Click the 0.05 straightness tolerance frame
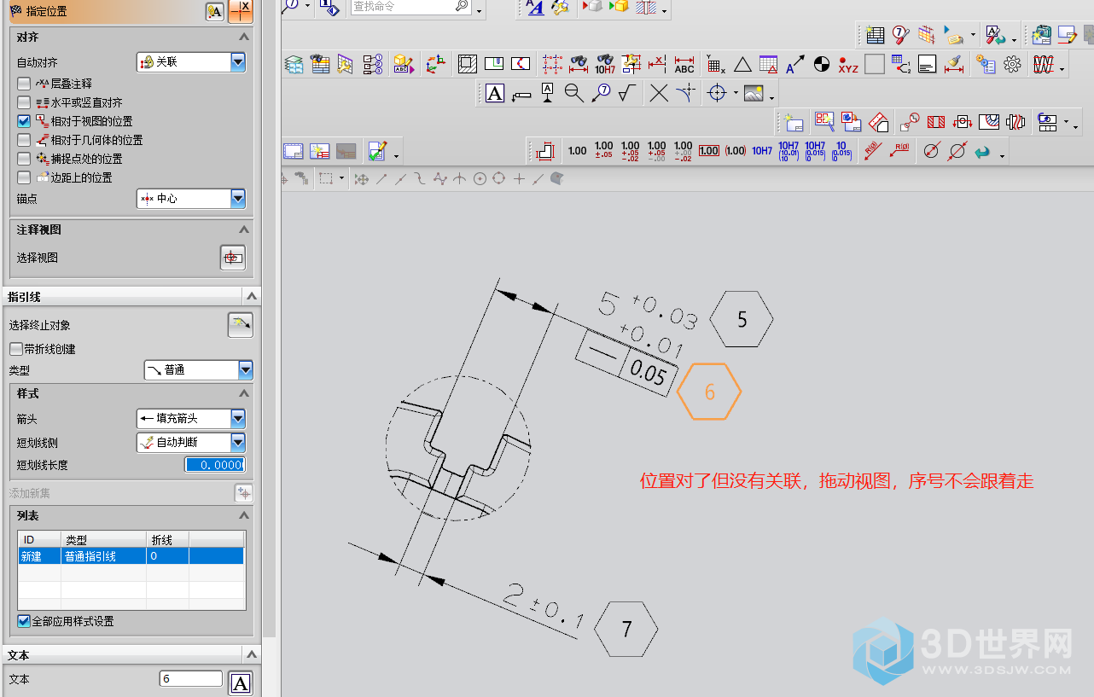The image size is (1094, 697). click(627, 363)
